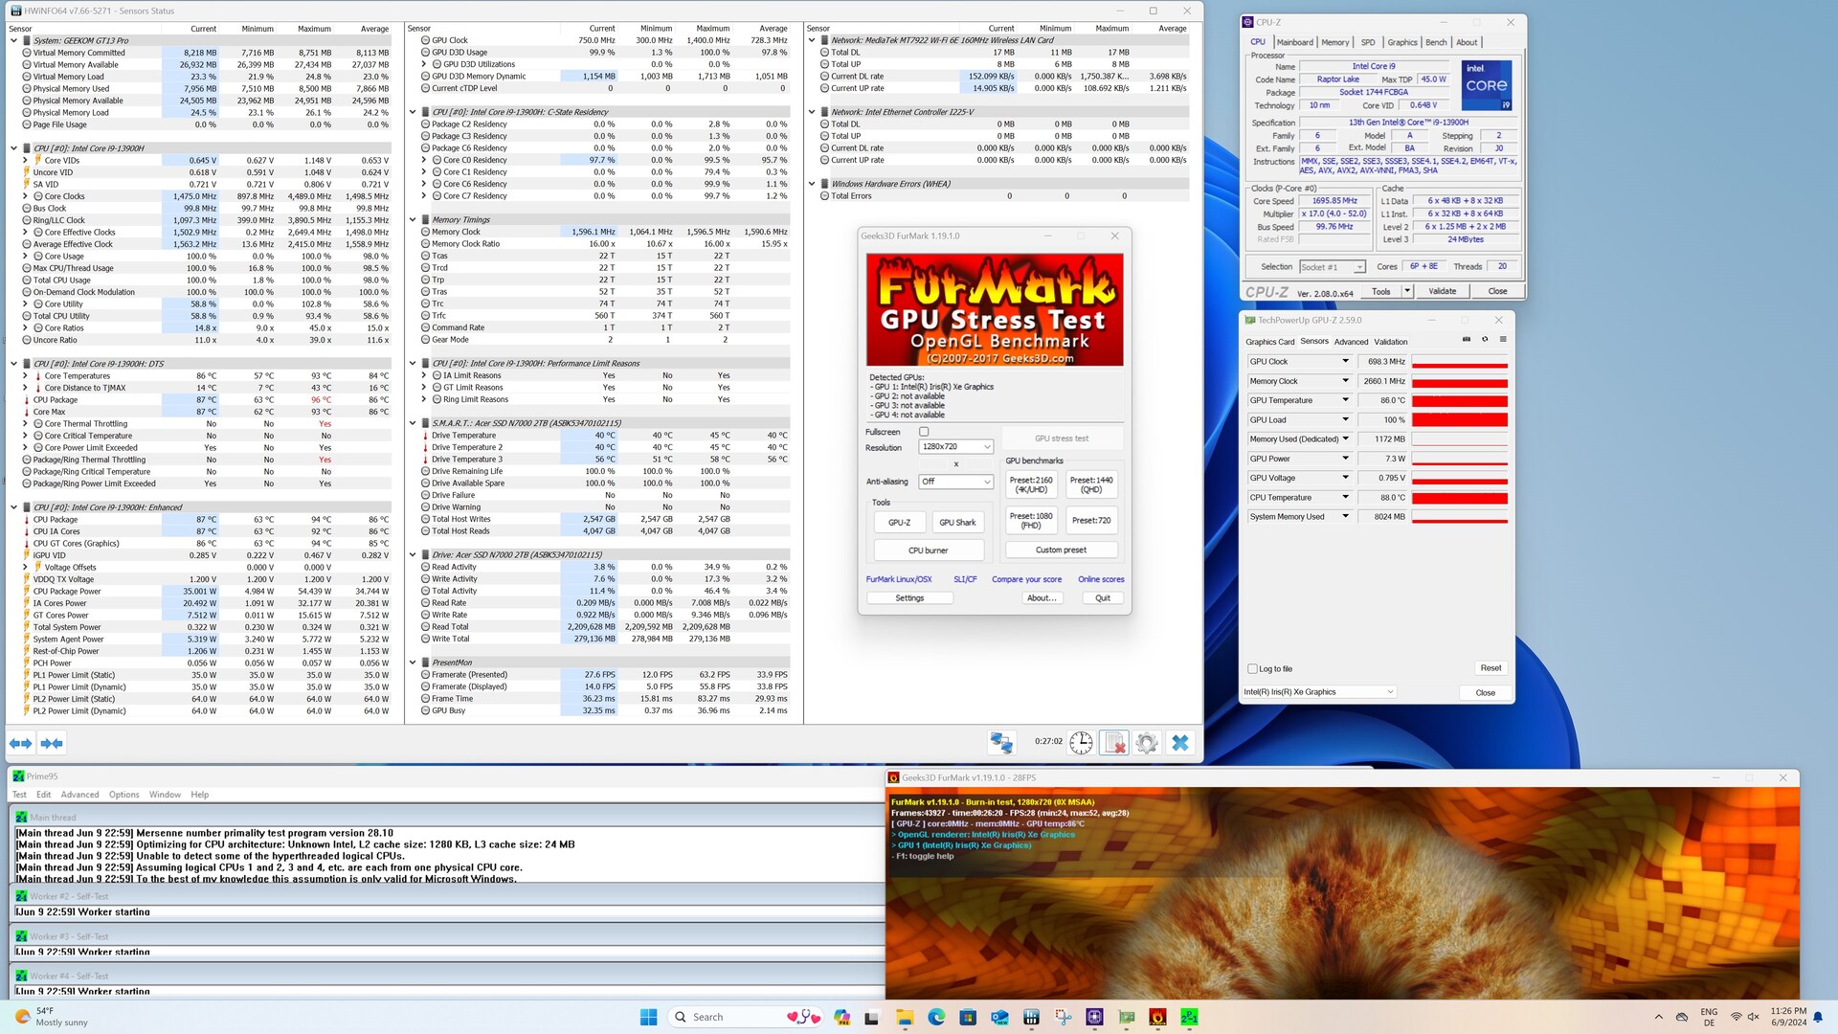Screen dimensions: 1838x1034
Task: Open GPU-Z GPU Temperature sensor dropdown arrow
Action: [x=1345, y=400]
